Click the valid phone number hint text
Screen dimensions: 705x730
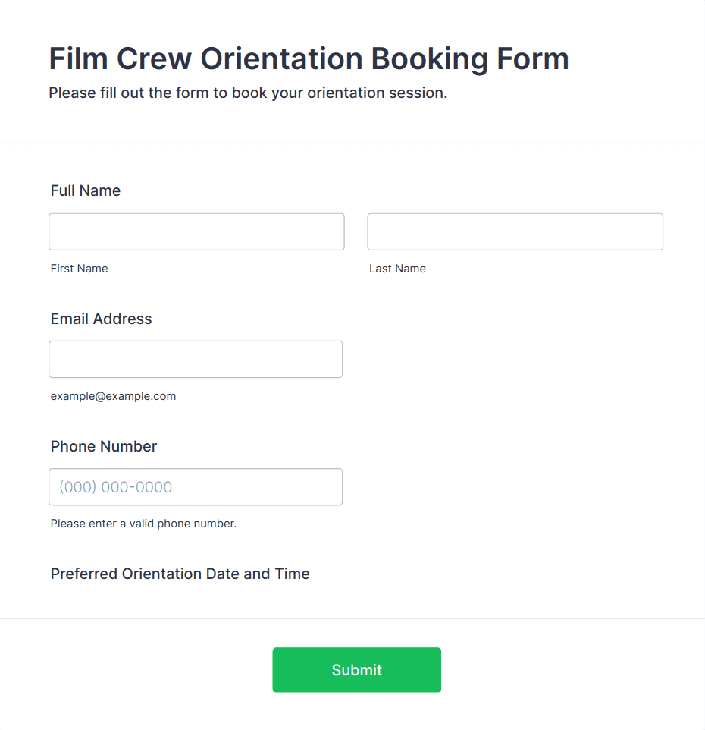point(143,524)
